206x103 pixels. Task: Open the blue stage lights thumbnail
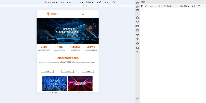55,83
